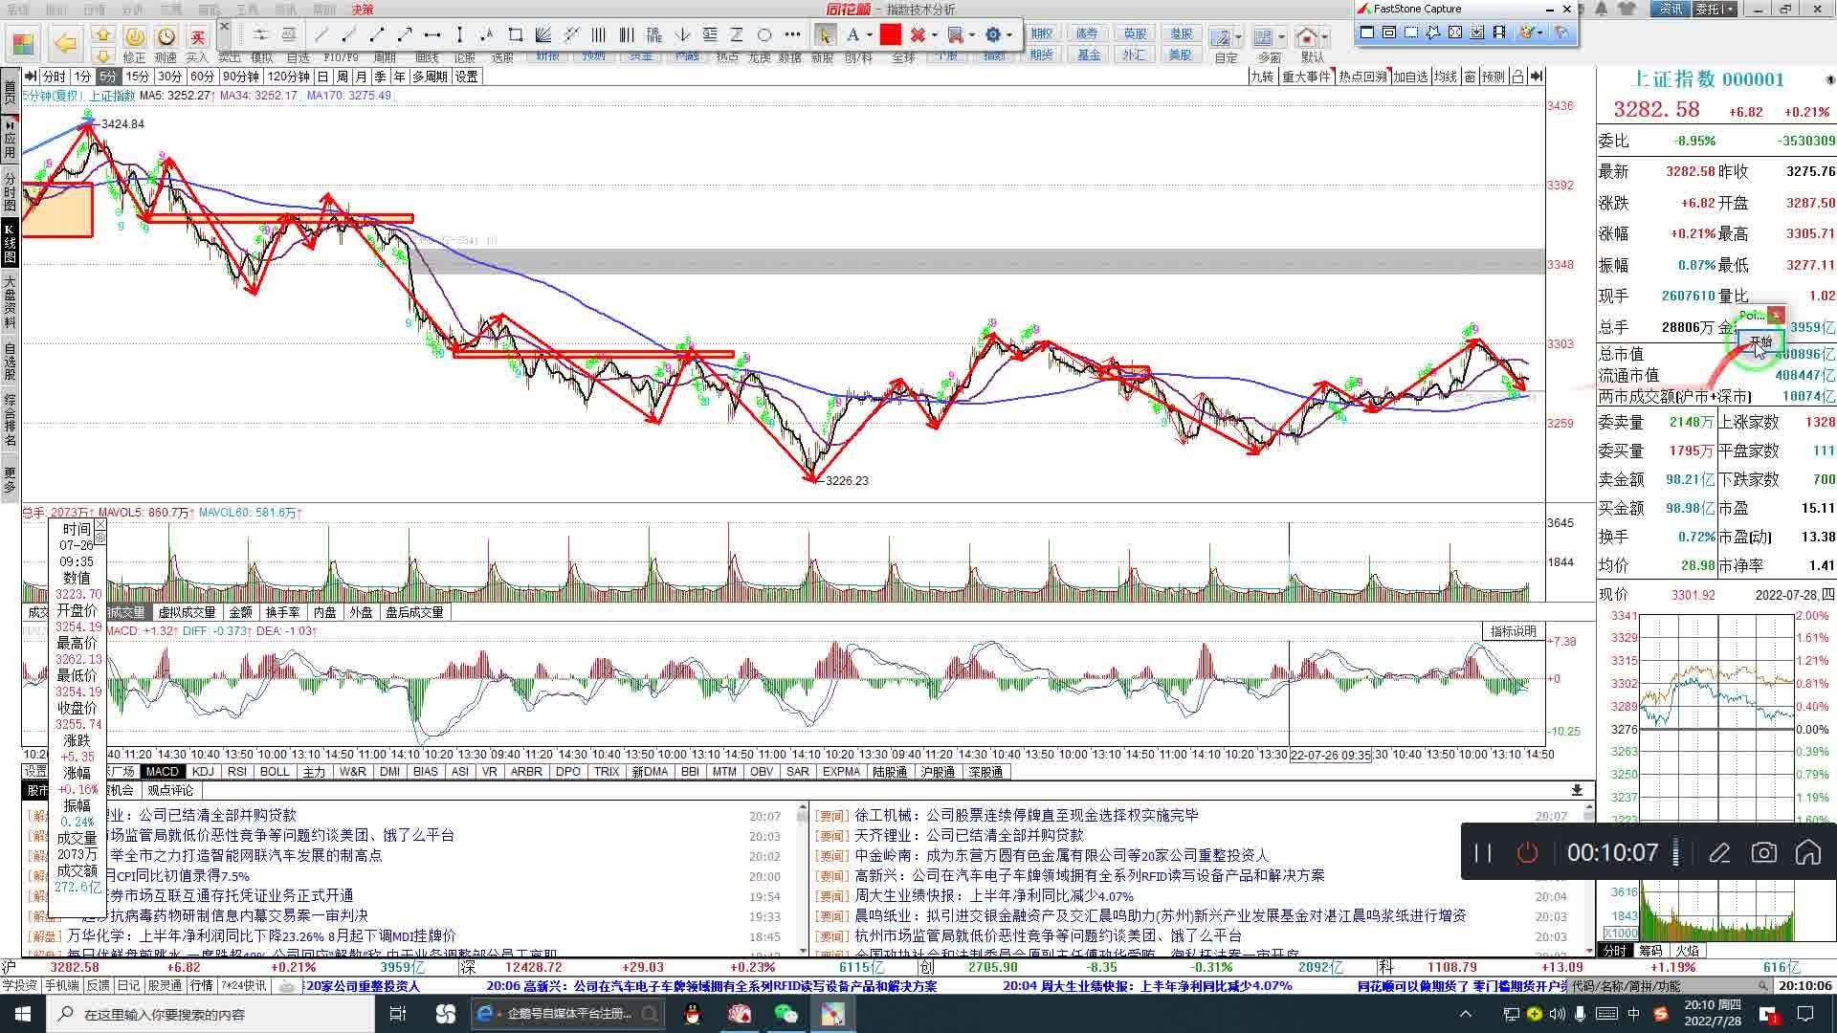Switch indicator to KDJ tab
Screen dimensions: 1837x1033
[203, 771]
